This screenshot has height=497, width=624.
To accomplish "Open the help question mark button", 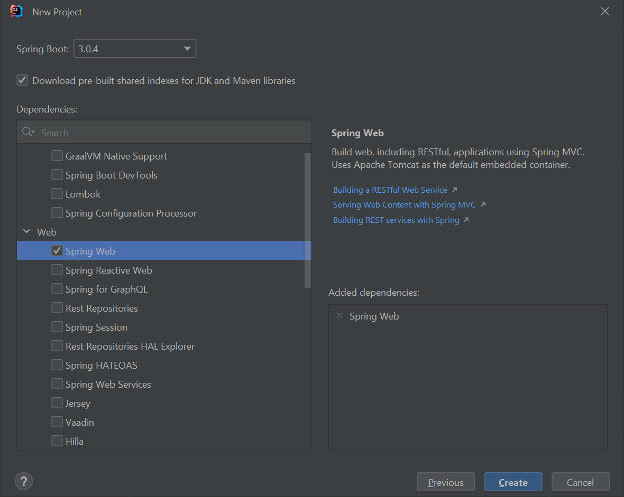I will point(23,482).
